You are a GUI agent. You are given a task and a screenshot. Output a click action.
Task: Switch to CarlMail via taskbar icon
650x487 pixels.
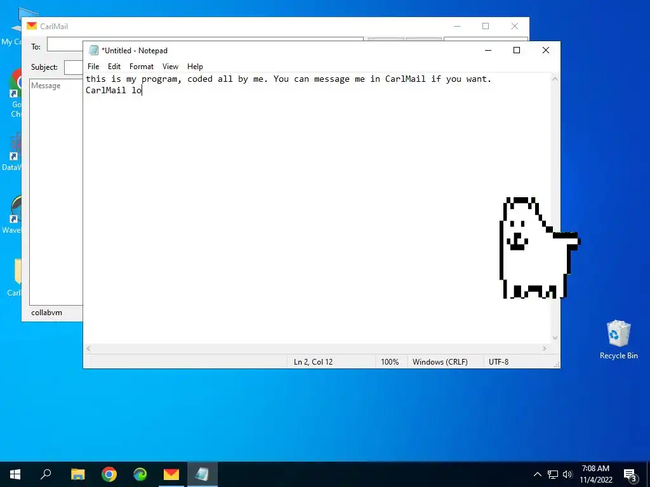tap(171, 474)
